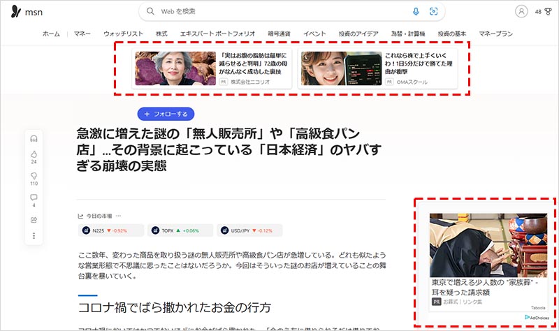Open the comments speech bubble icon

click(x=34, y=198)
